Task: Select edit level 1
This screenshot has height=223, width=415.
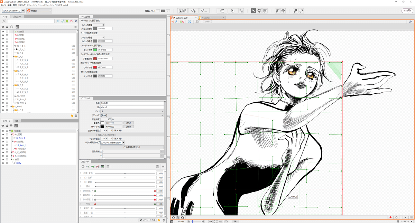Action: (x=158, y=11)
